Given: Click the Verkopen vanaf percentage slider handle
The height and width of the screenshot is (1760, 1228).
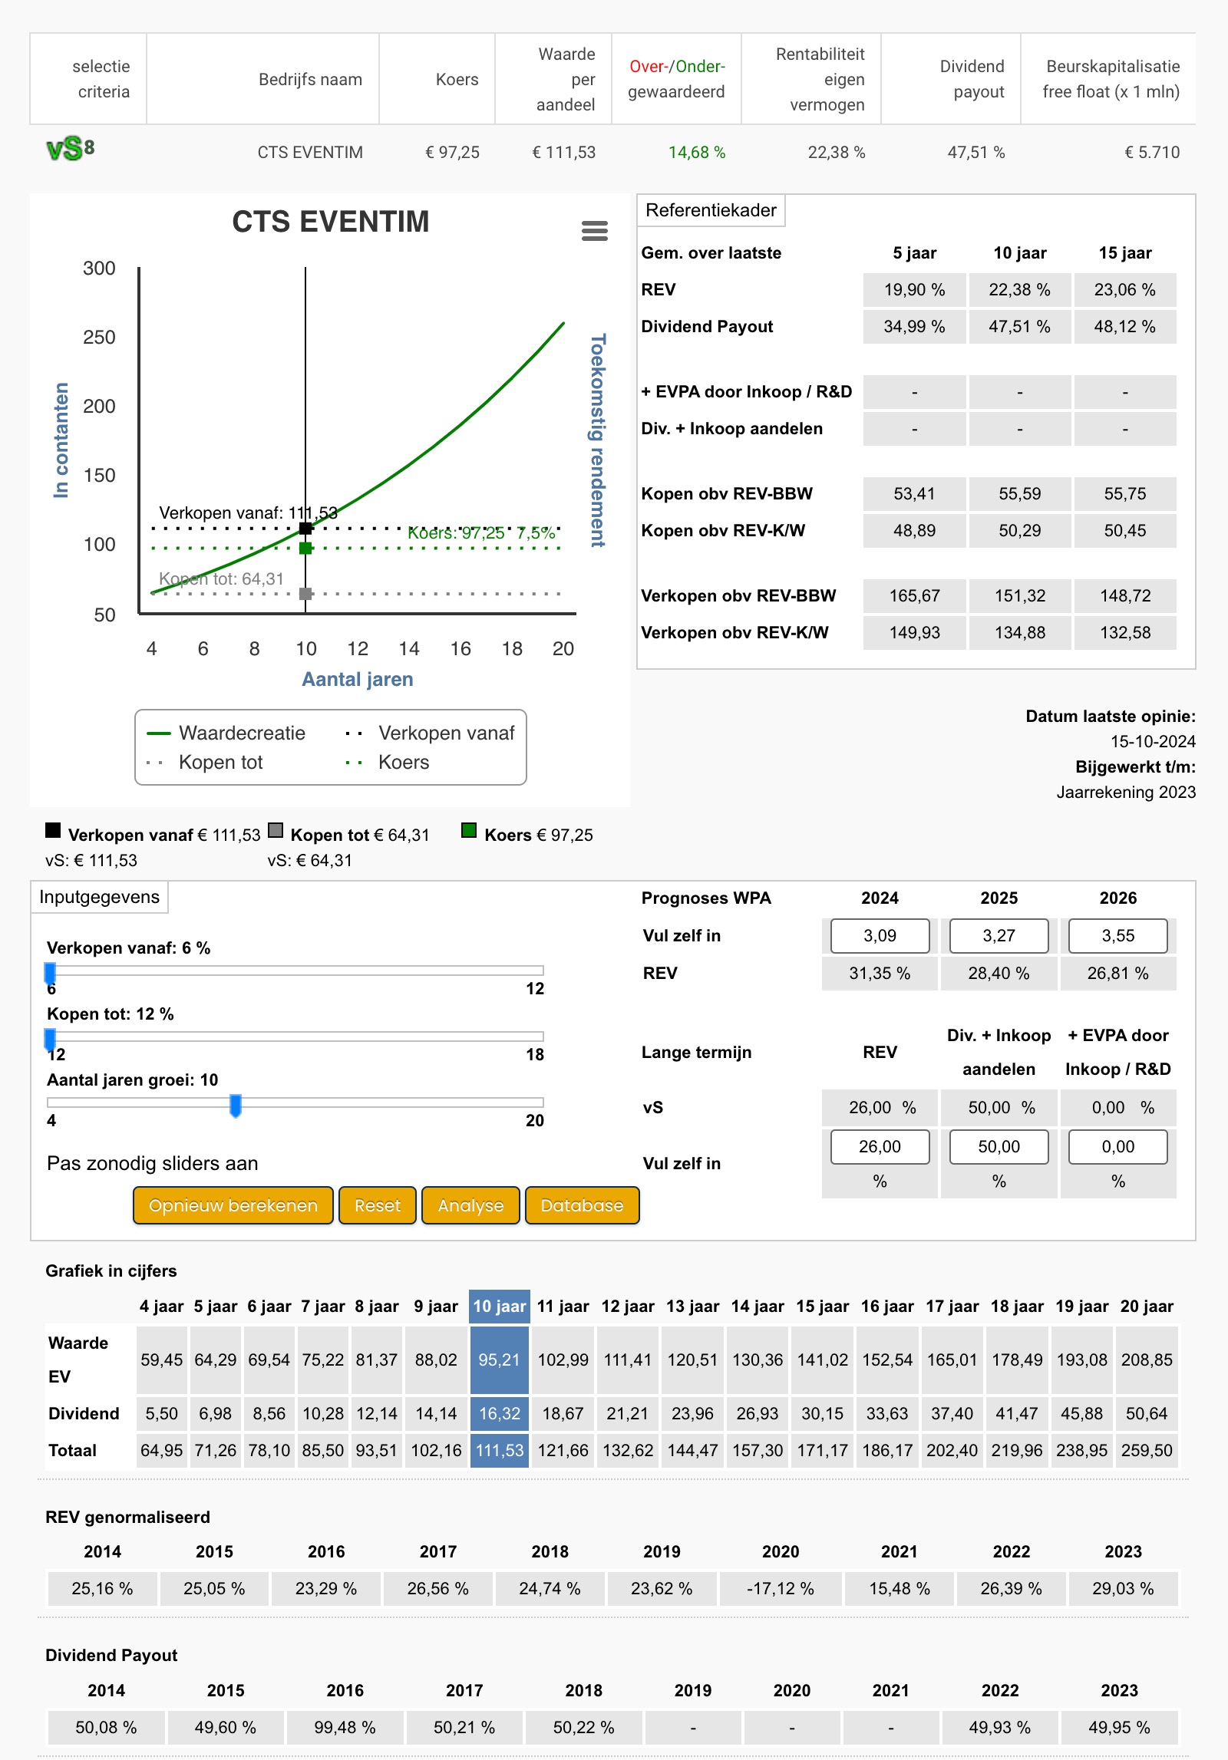Looking at the screenshot, I should [x=51, y=973].
